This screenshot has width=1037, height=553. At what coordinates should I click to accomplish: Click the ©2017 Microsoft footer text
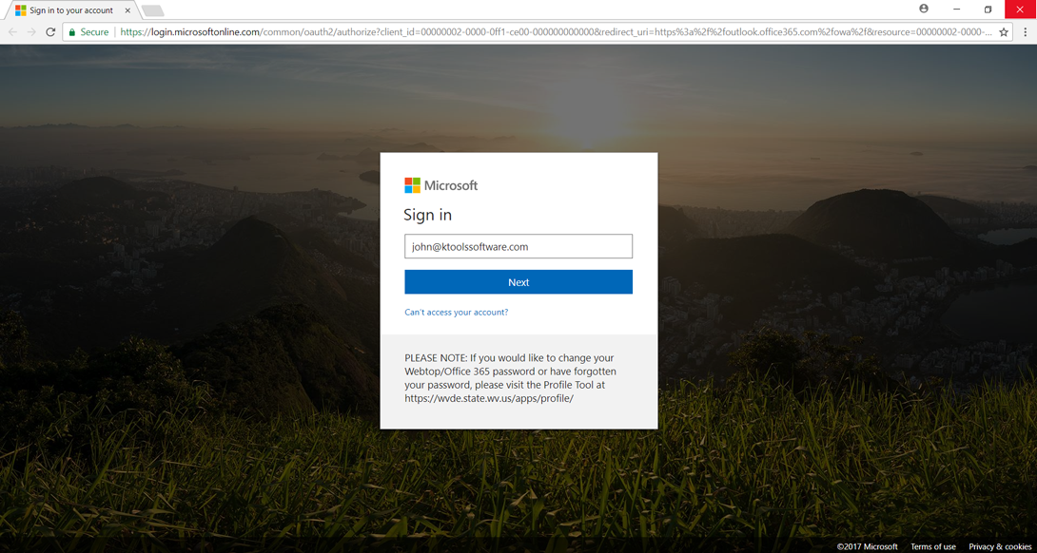[867, 546]
